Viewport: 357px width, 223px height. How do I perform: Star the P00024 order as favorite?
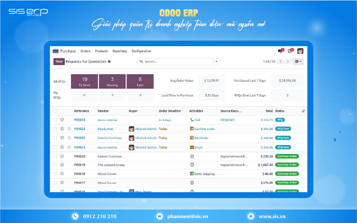62,120
